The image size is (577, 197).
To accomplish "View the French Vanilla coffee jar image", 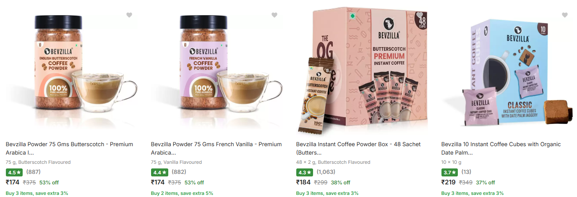I will click(217, 69).
